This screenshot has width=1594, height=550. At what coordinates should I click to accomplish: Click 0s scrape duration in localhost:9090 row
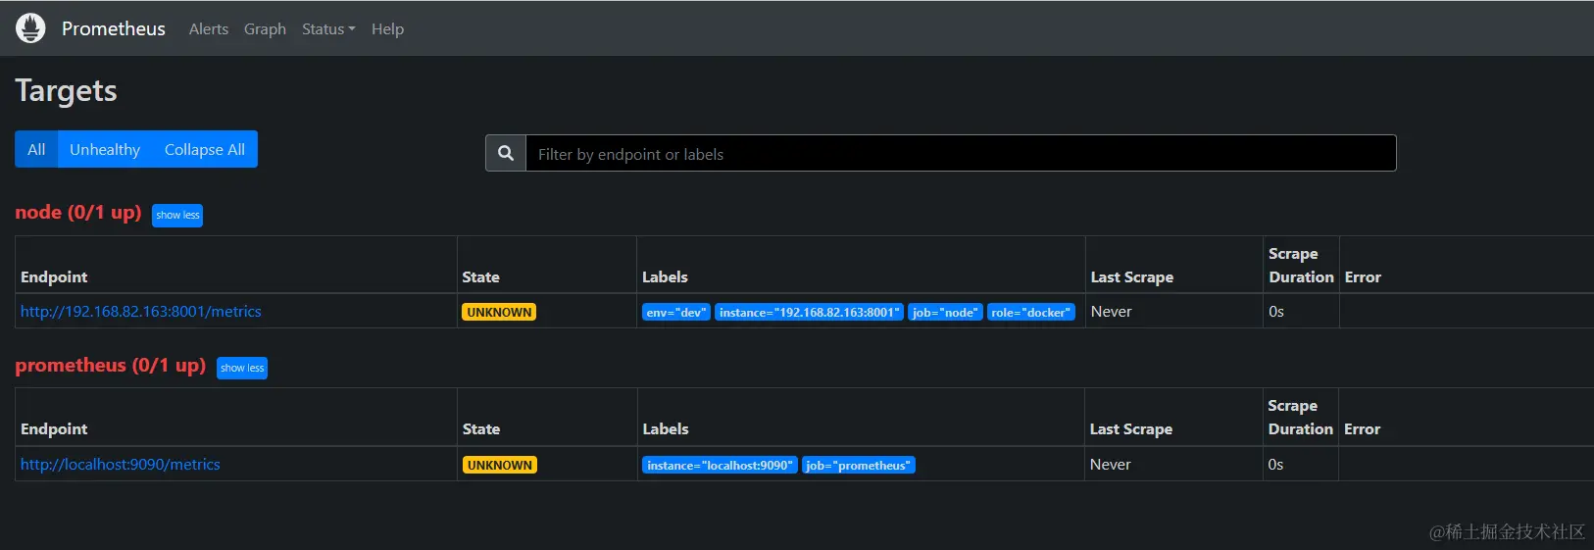pos(1275,464)
